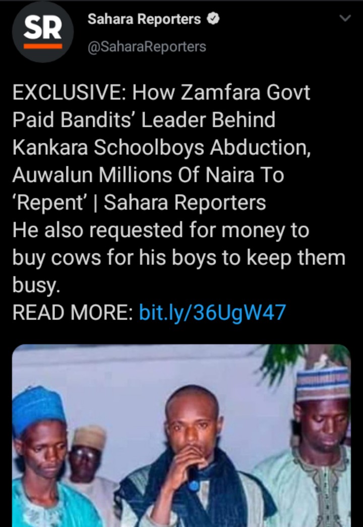The height and width of the screenshot is (527, 363).
Task: Click the orange bar under SR logo
Action: tap(43, 46)
